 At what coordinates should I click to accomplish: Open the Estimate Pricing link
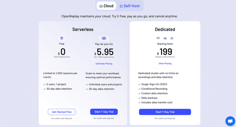[x=104, y=63]
